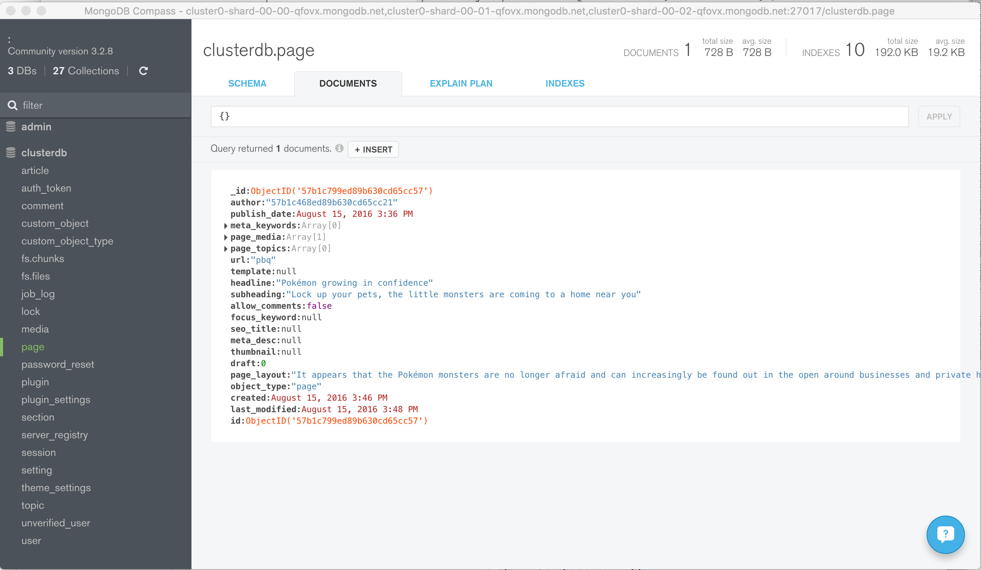Expand the meta_keywords array
The width and height of the screenshot is (981, 570).
[x=226, y=226]
